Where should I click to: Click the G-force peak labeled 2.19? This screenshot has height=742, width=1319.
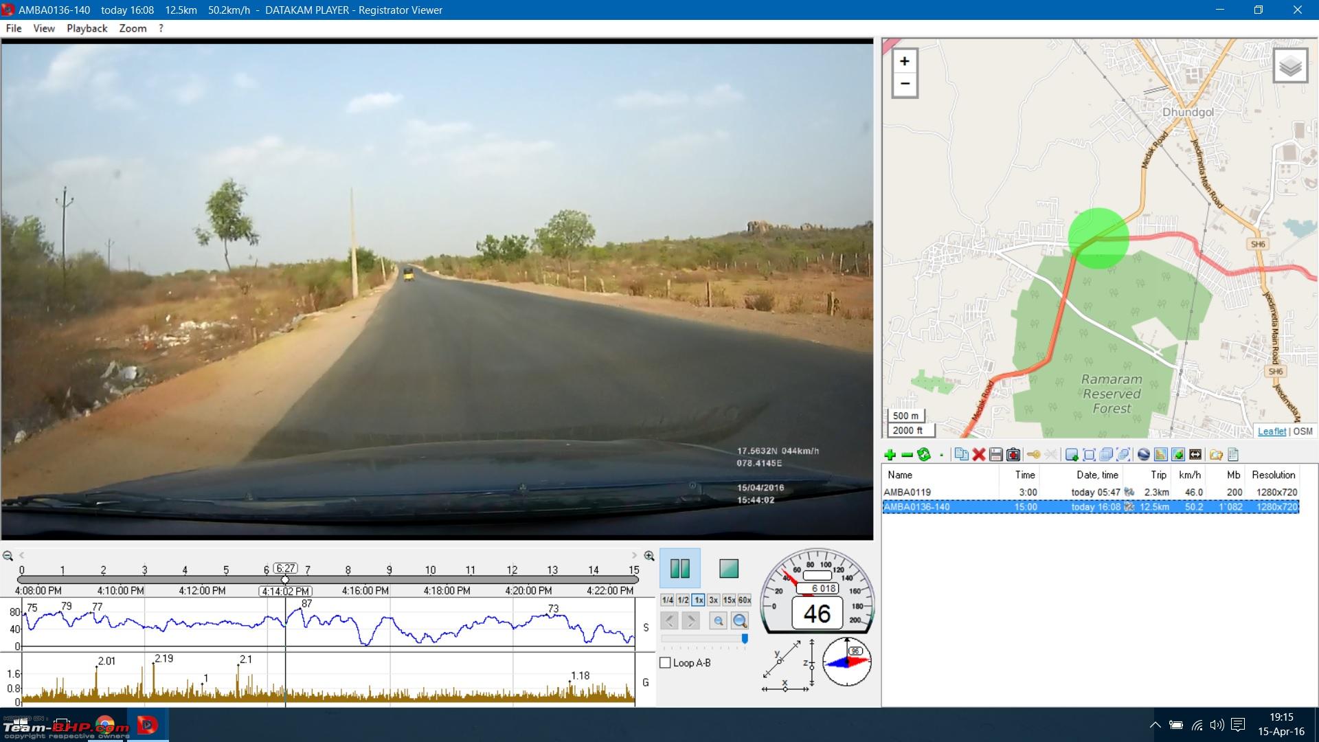pyautogui.click(x=164, y=658)
